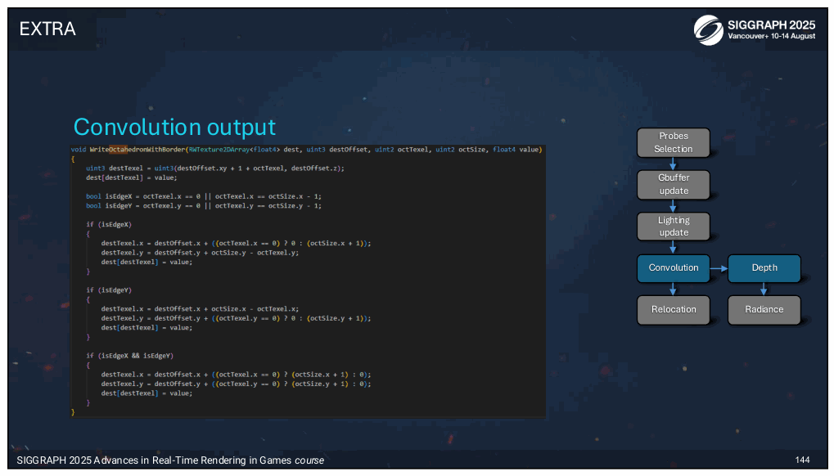Select the Lighting update stage box
The image size is (834, 476).
click(674, 227)
